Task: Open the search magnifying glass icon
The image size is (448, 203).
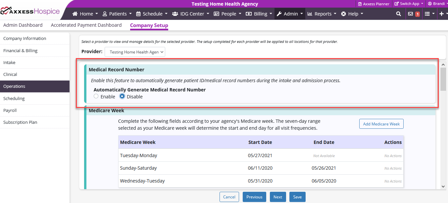Action: 398,14
